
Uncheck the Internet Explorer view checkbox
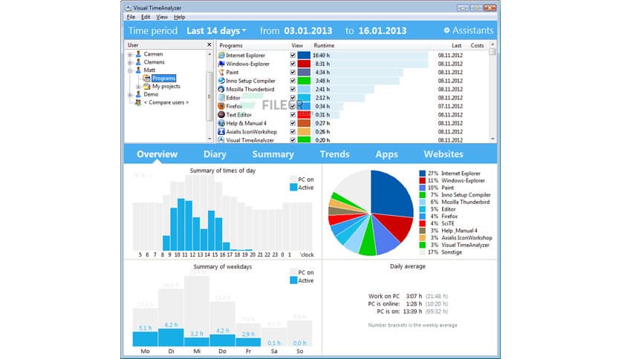click(x=293, y=56)
